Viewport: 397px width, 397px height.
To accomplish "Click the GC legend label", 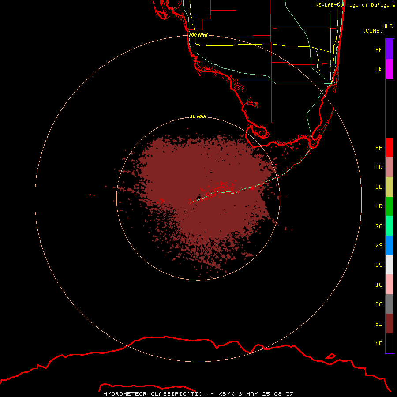I will coord(379,304).
